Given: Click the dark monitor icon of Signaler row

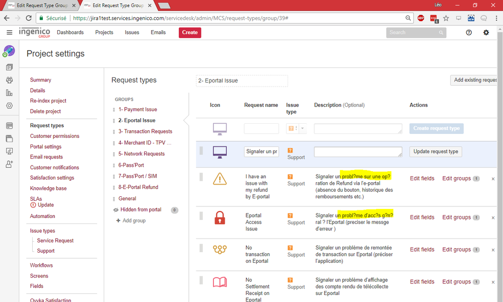Looking at the screenshot, I should pyautogui.click(x=220, y=153).
